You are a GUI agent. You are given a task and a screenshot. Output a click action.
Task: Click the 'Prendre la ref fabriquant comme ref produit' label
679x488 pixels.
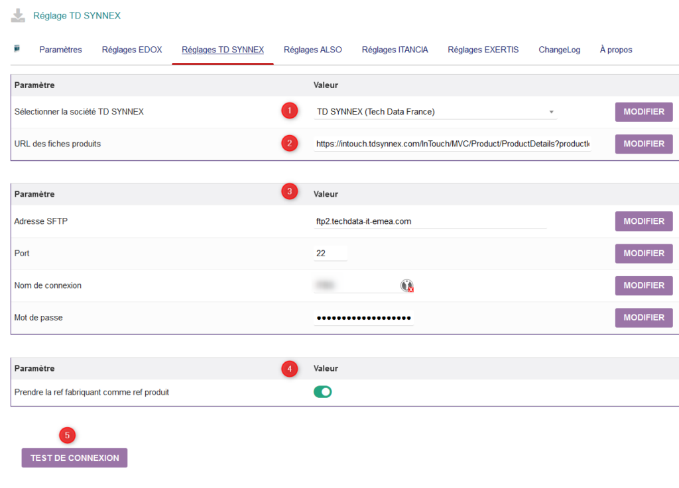tap(92, 392)
